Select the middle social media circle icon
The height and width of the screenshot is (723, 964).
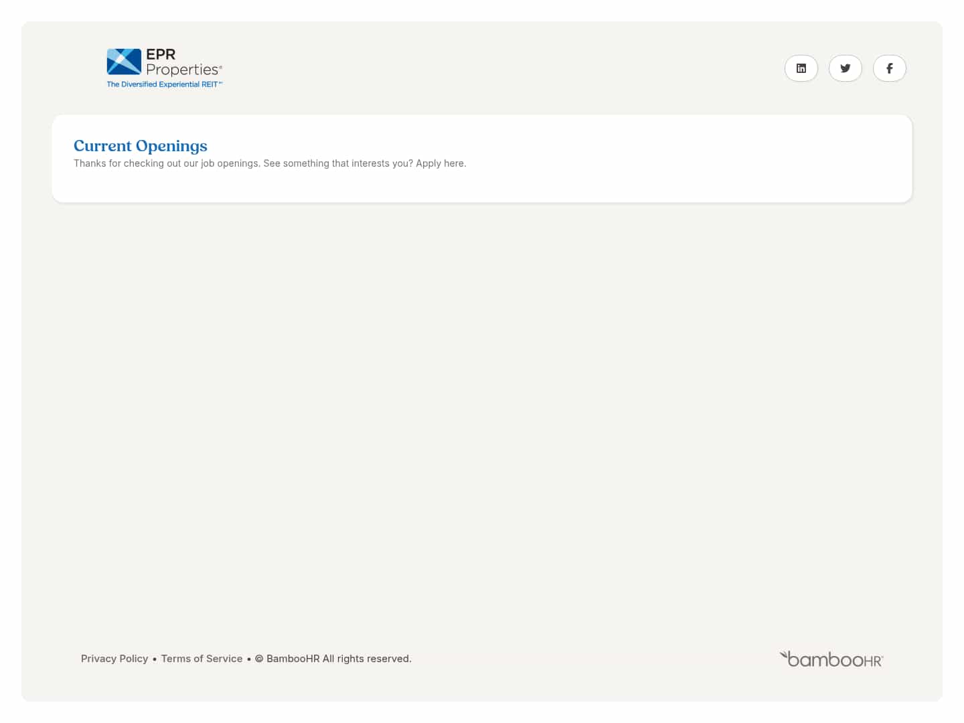(x=845, y=68)
